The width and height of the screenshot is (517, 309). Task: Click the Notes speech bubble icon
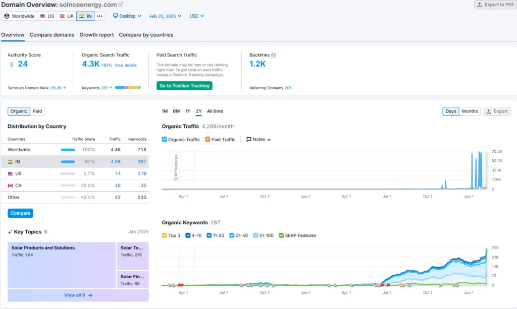click(249, 140)
